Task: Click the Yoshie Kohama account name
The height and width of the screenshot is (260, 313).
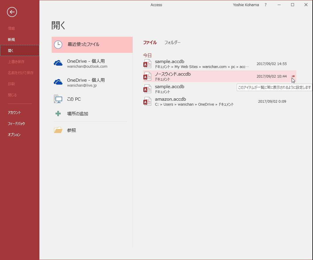Action: click(x=246, y=5)
